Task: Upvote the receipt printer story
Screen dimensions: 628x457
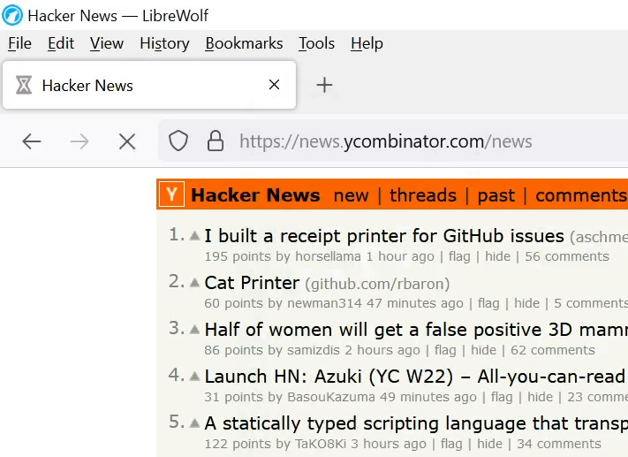Action: point(194,235)
